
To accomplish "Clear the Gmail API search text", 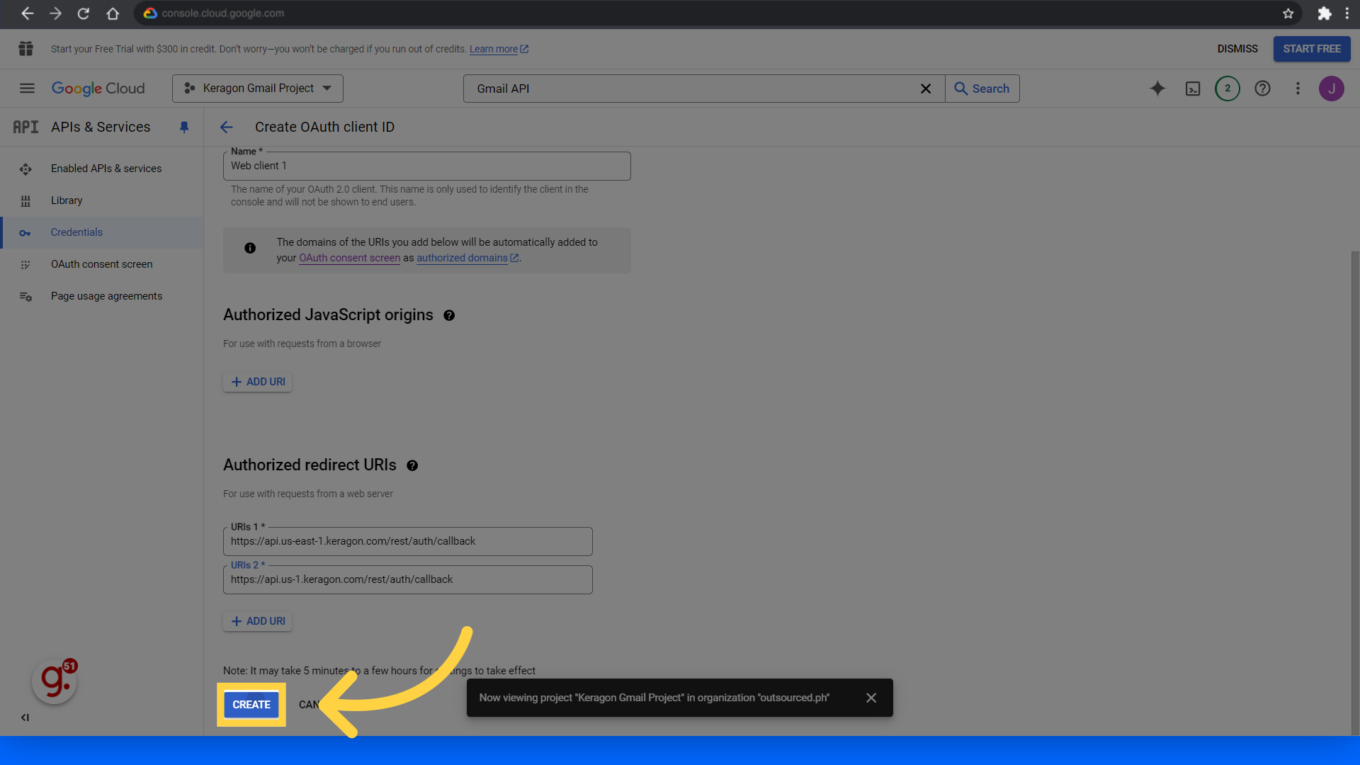I will click(x=926, y=89).
